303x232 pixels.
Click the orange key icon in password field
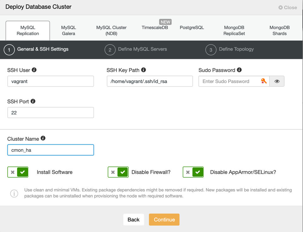264,81
